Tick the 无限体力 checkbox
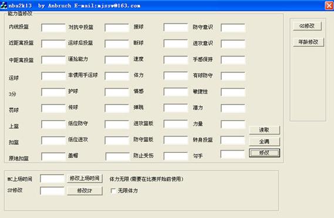 [x=113, y=191]
